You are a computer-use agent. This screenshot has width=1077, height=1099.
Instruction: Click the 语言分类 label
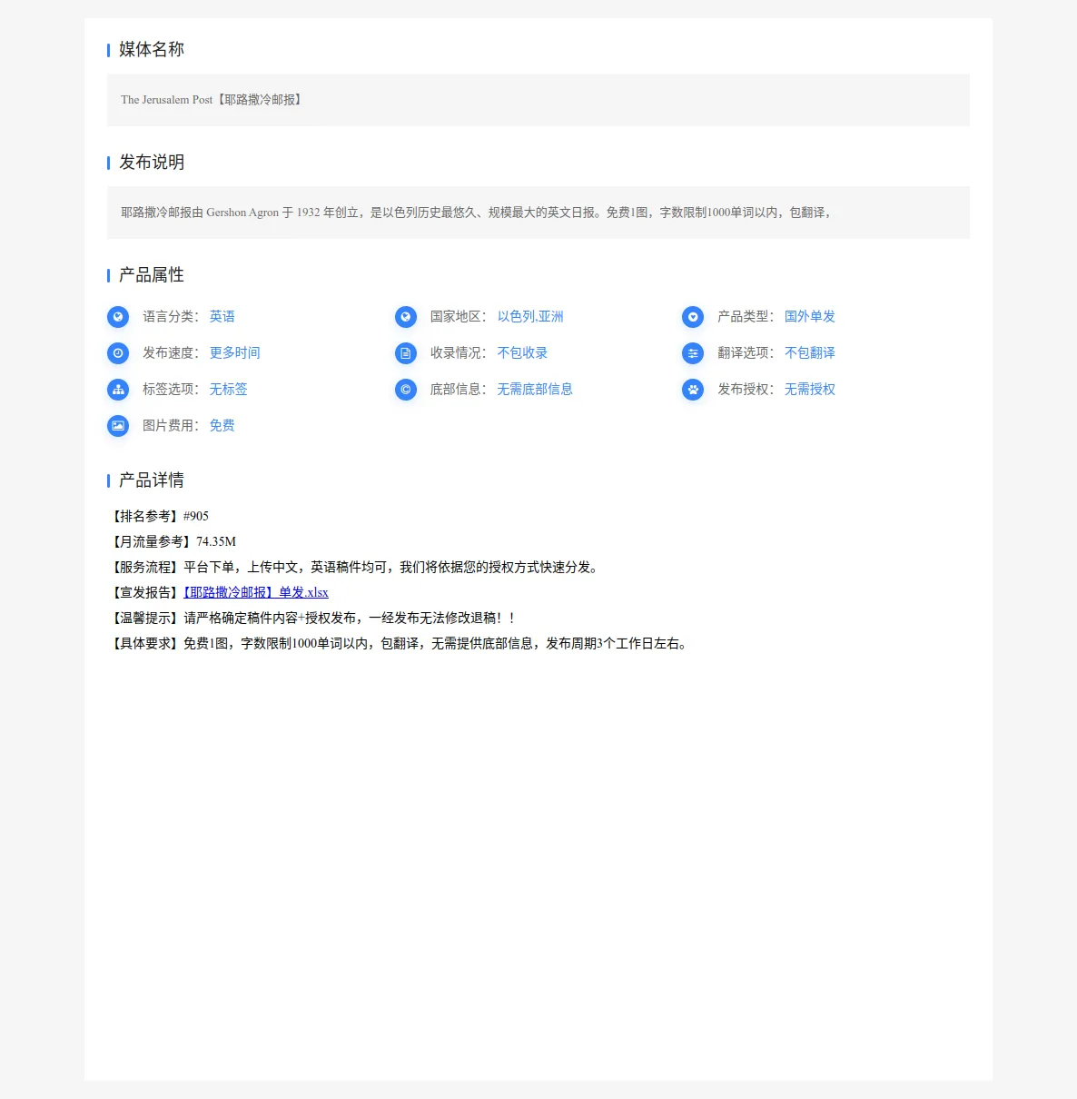tap(171, 316)
